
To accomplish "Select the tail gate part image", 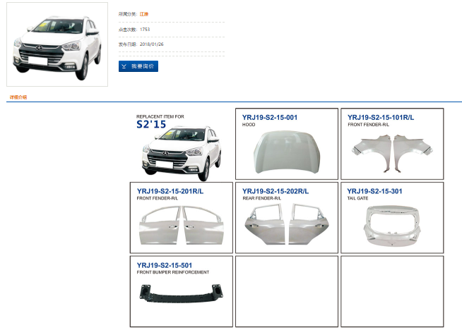I will point(392,226).
